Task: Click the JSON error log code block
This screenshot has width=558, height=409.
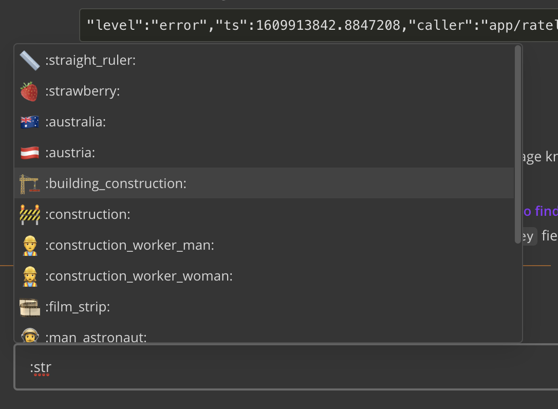Action: [x=319, y=25]
